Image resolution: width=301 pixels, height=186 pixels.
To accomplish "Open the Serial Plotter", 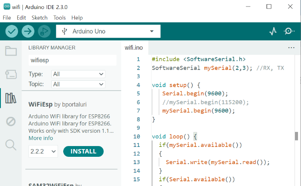I will [273, 31].
